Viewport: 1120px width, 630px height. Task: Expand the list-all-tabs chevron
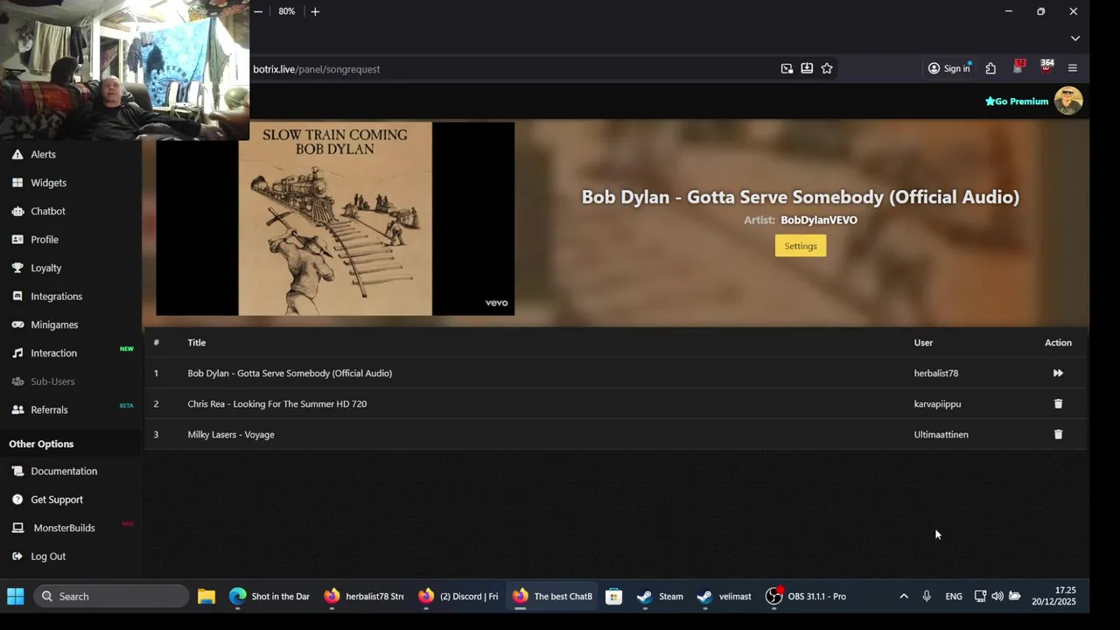pos(1075,38)
